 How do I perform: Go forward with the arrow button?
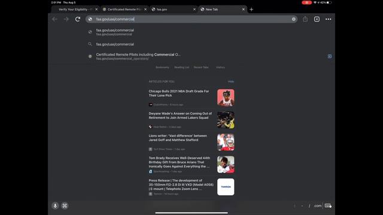66,19
